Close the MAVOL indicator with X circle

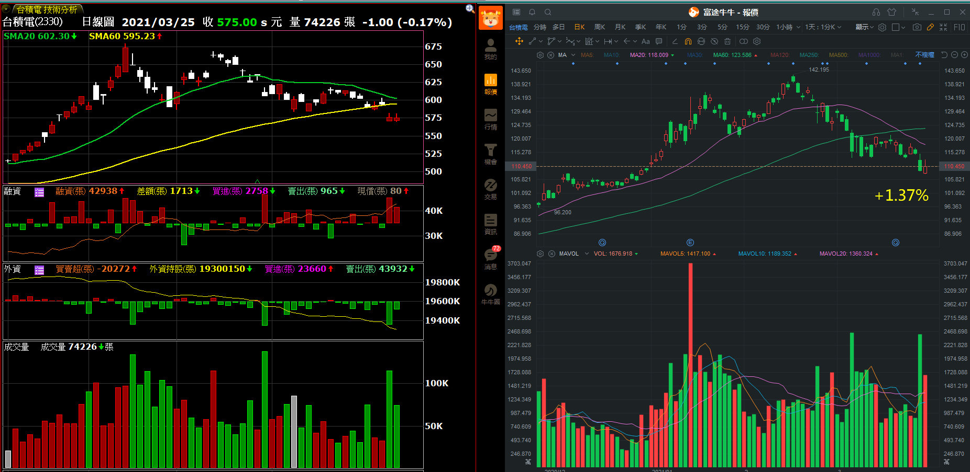coord(552,254)
